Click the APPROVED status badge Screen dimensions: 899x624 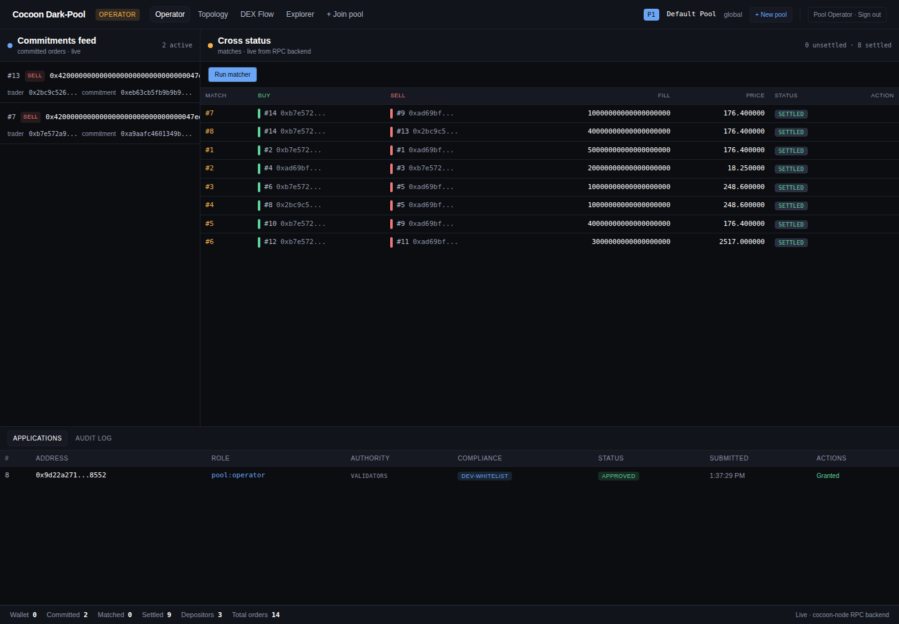(618, 476)
